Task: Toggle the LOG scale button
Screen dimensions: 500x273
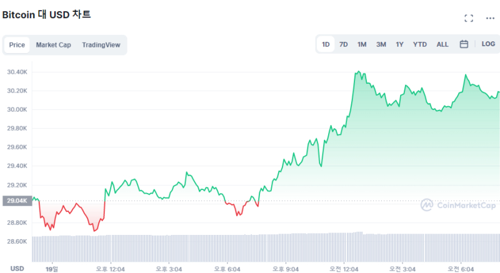Action: 488,44
